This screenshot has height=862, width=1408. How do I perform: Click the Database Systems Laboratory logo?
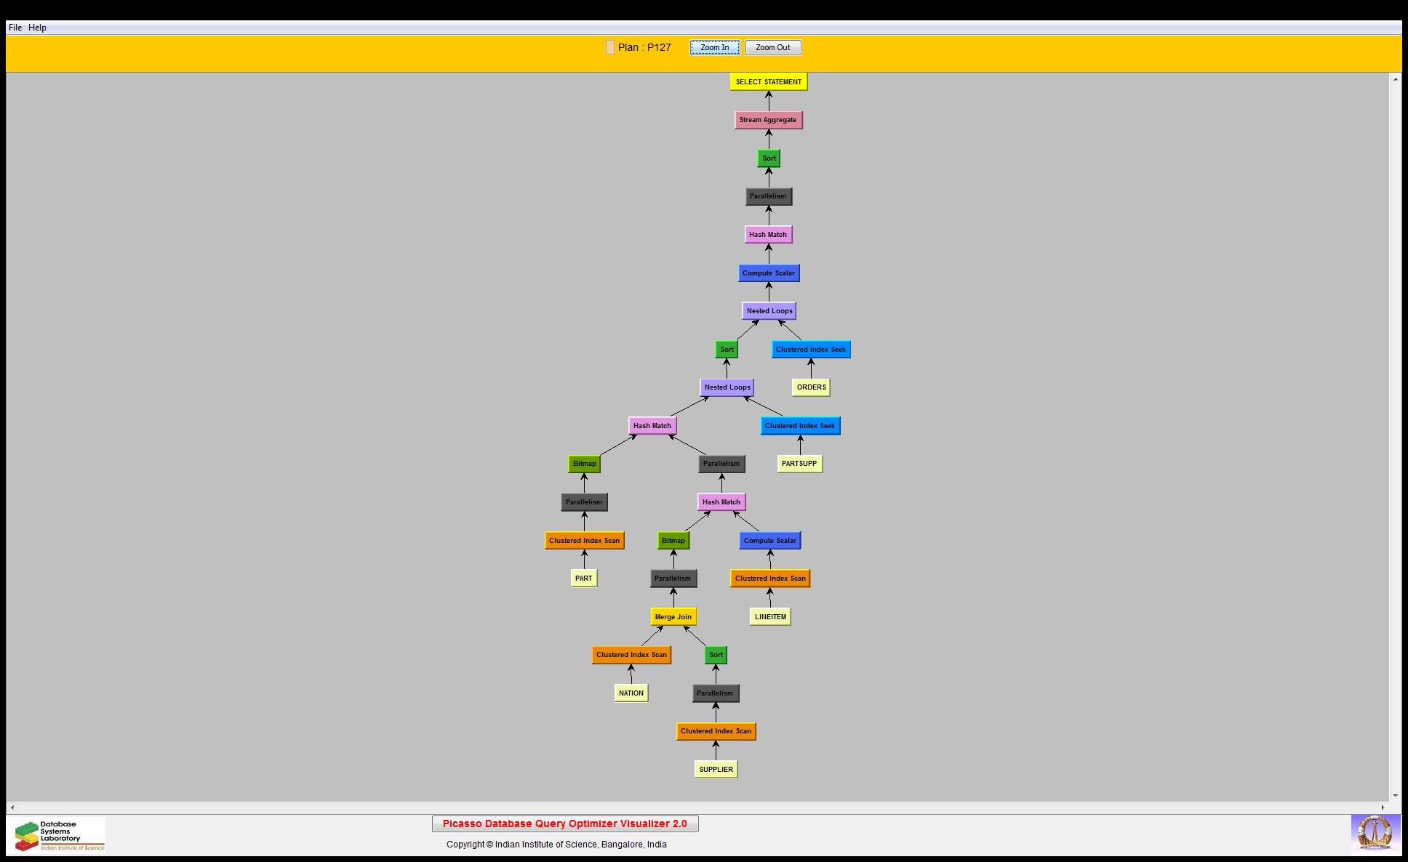point(60,835)
